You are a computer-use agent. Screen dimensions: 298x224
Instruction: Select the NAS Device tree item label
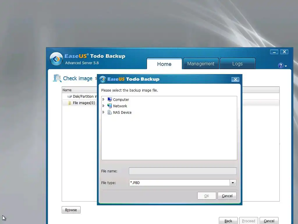click(122, 113)
